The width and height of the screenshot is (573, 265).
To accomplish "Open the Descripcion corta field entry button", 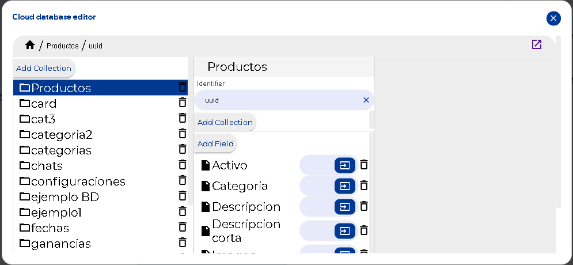I will click(x=345, y=230).
